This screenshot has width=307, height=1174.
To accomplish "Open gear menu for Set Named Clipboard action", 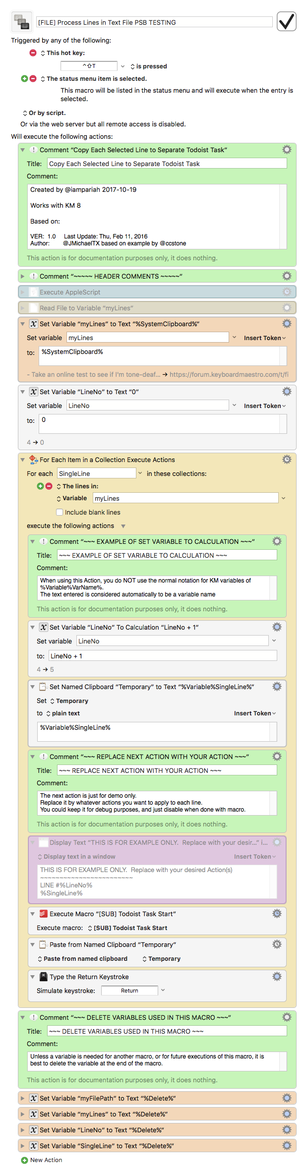I will click(x=277, y=687).
